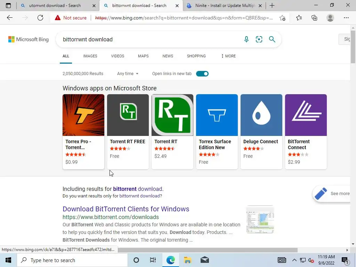The image size is (356, 267).
Task: Click the Windows taskbar search box
Action: 72,260
